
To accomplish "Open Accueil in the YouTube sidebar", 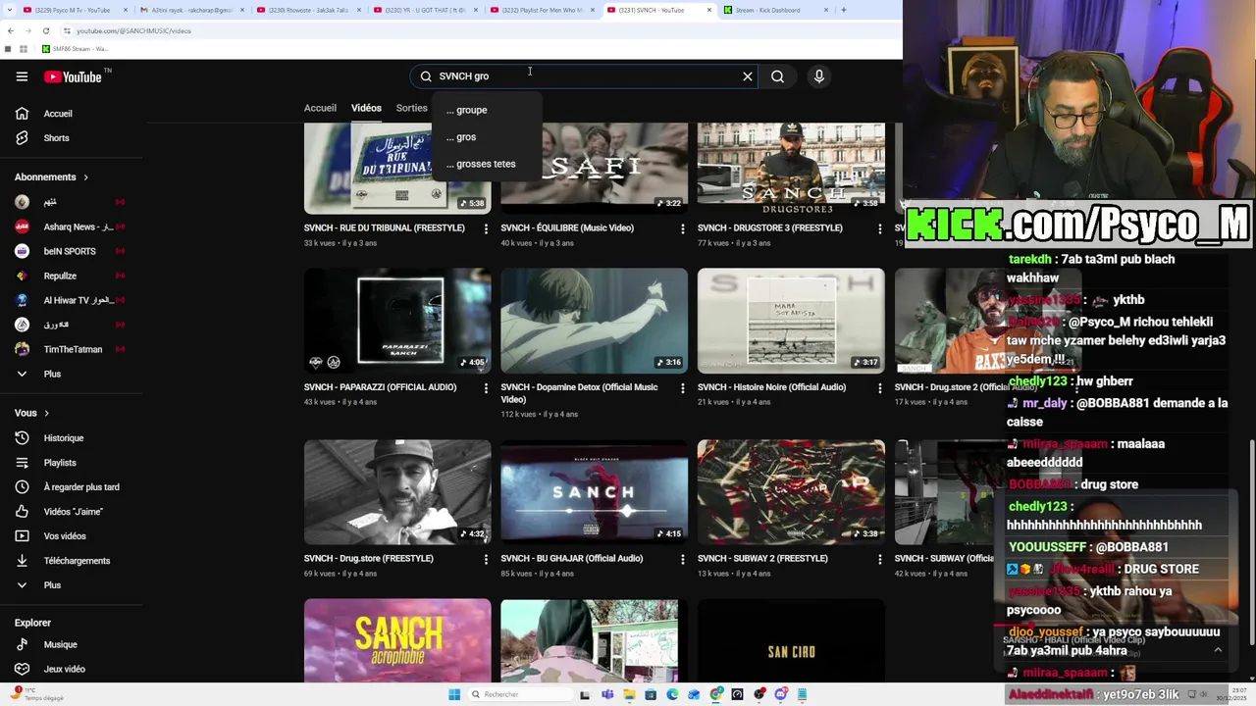I will pyautogui.click(x=58, y=114).
